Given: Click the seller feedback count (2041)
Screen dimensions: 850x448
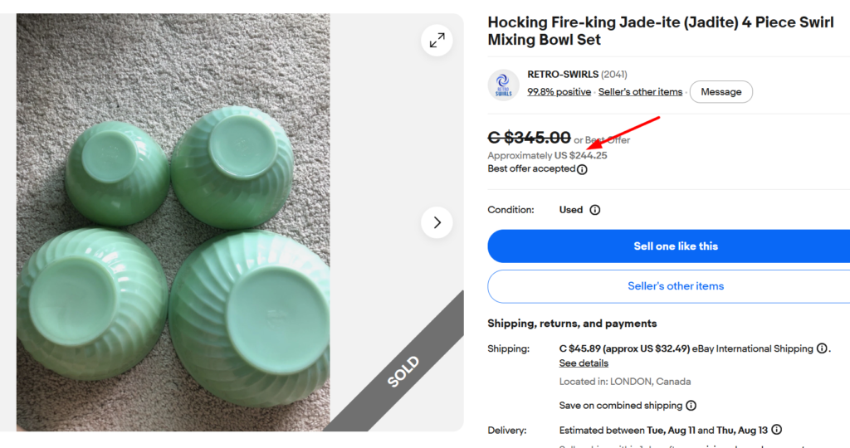Looking at the screenshot, I should pos(614,74).
